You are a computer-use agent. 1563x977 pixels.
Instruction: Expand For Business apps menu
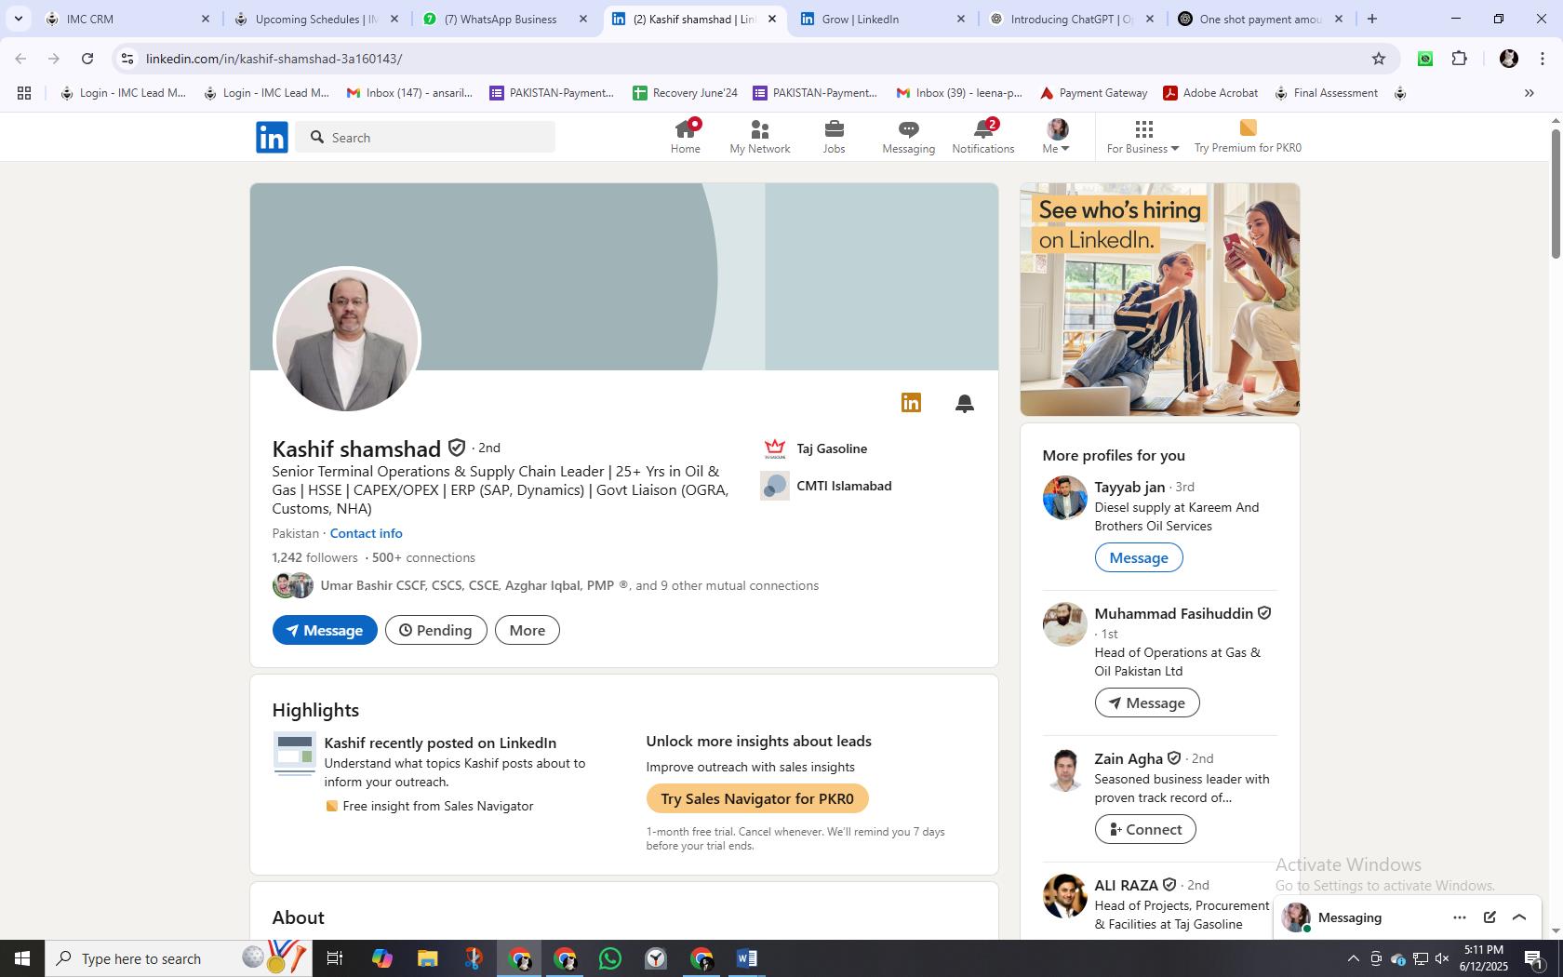(1142, 137)
